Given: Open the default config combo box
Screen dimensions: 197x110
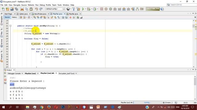Looking at the screenshot, I should tap(55, 9).
